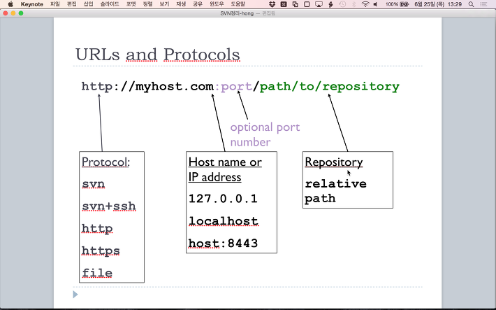Click the 'localhost' text
The image size is (496, 310).
click(x=224, y=221)
